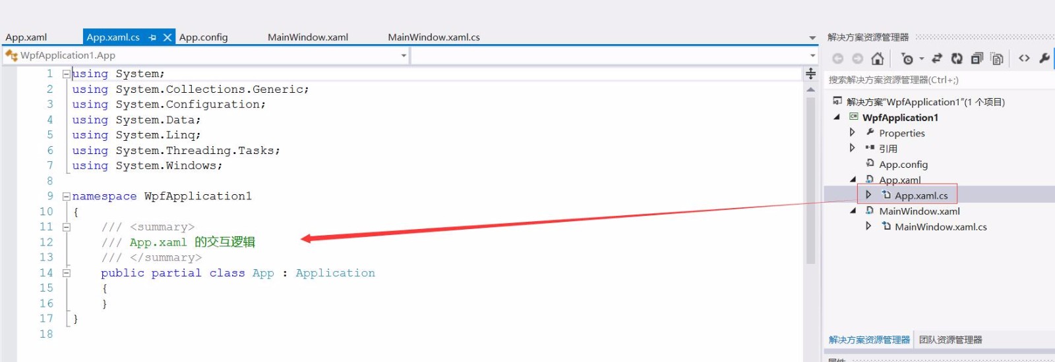Switch to the App.xaml.cs editor tab
This screenshot has width=1055, height=362.
coord(113,38)
